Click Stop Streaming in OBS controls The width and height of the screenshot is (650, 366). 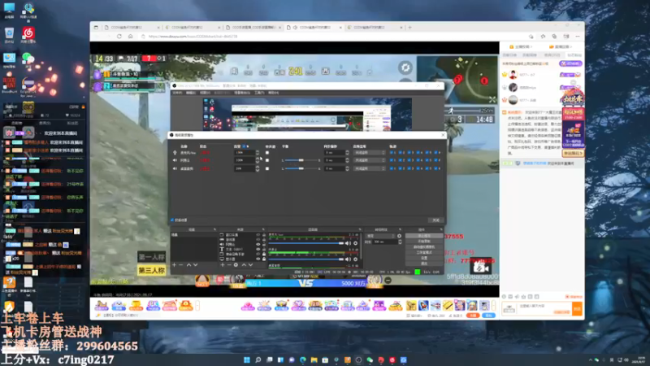[423, 236]
